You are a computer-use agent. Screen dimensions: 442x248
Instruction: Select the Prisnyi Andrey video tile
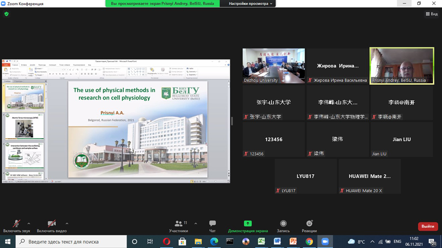pos(401,66)
